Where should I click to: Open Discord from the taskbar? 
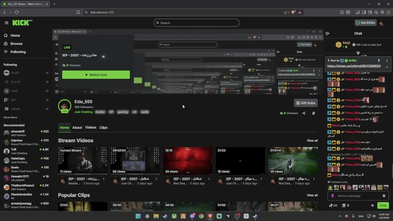(x=192, y=216)
